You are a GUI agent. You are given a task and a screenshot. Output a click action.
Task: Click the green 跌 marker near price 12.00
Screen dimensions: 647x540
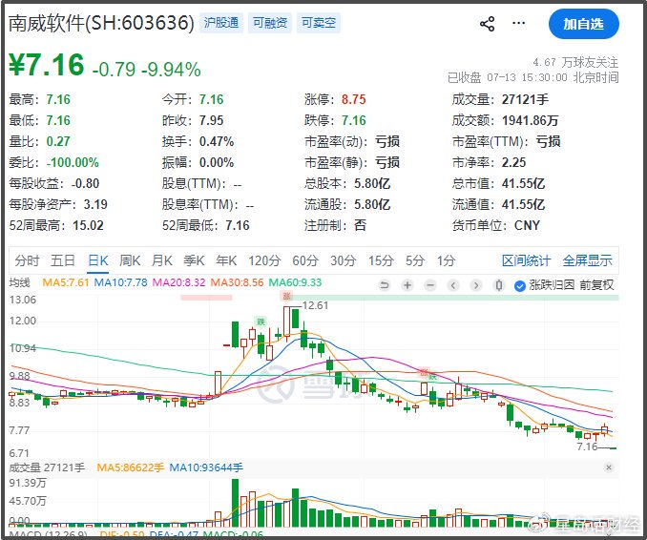tap(261, 322)
